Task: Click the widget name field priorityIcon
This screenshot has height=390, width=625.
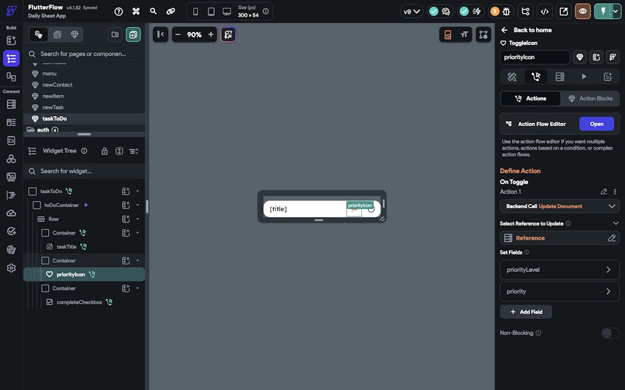Action: [534, 57]
